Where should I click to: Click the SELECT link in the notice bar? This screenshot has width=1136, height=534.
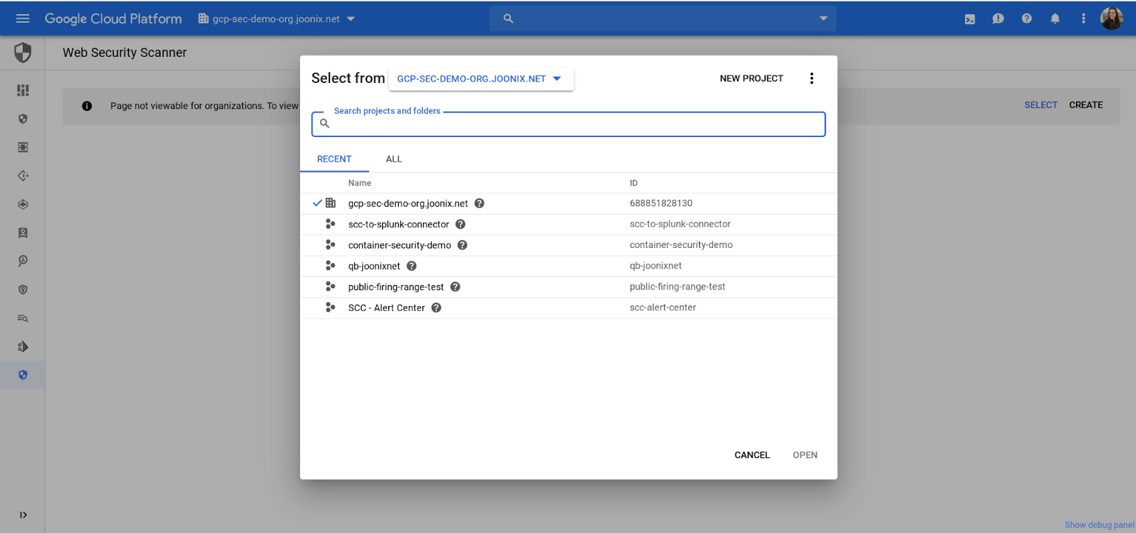point(1040,105)
